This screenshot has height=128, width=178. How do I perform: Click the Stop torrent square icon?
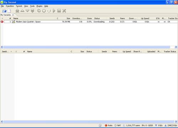pyautogui.click(x=59, y=11)
